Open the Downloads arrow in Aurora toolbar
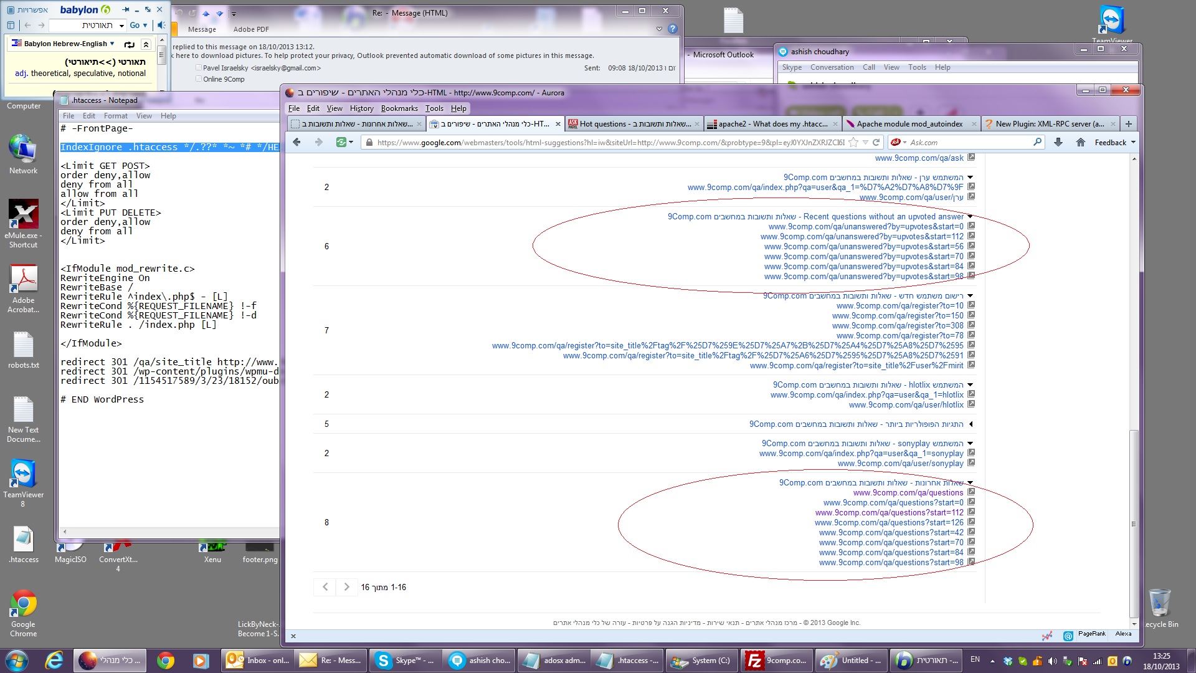The height and width of the screenshot is (673, 1196). 1058,143
